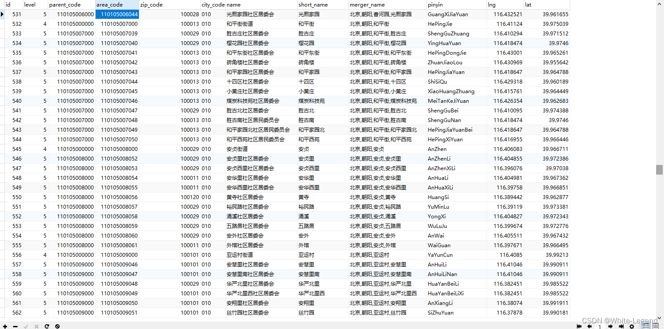
Task: Click short_name cell 裕民路
Action: pos(323,207)
